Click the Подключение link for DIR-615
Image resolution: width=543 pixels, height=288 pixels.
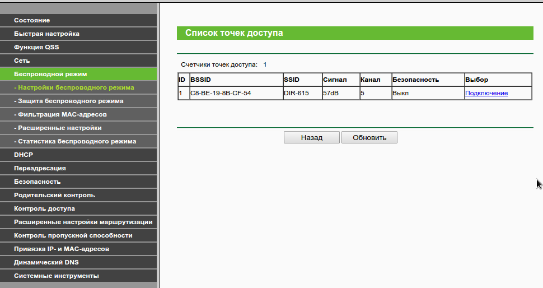486,93
